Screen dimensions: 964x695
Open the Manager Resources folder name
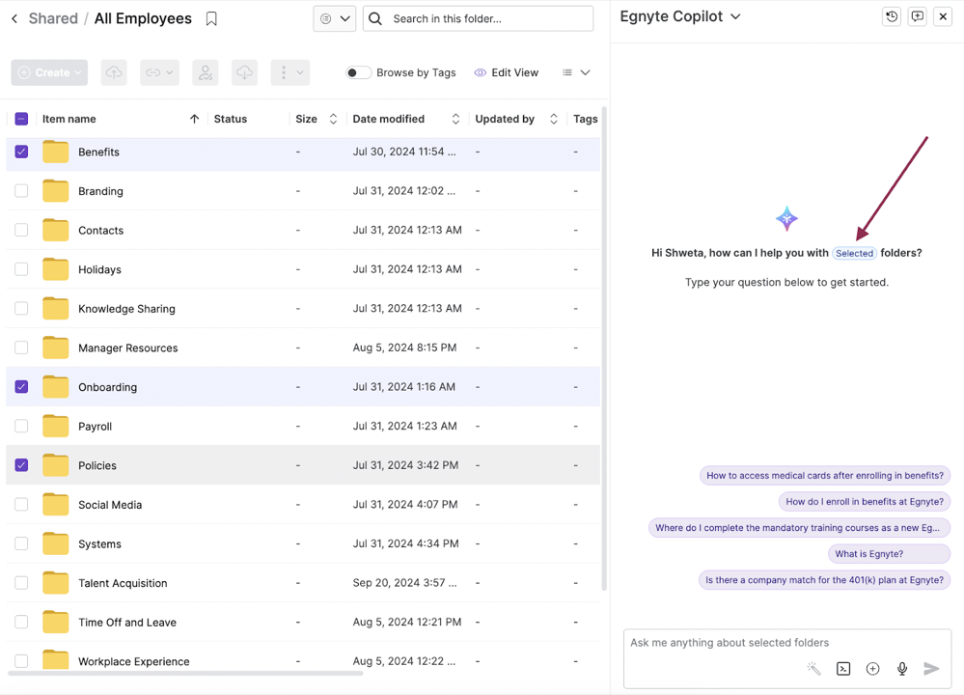point(128,347)
